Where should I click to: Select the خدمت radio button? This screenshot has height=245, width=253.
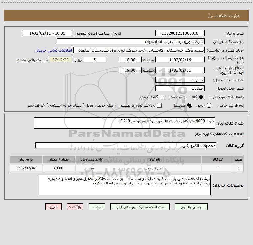184,97
